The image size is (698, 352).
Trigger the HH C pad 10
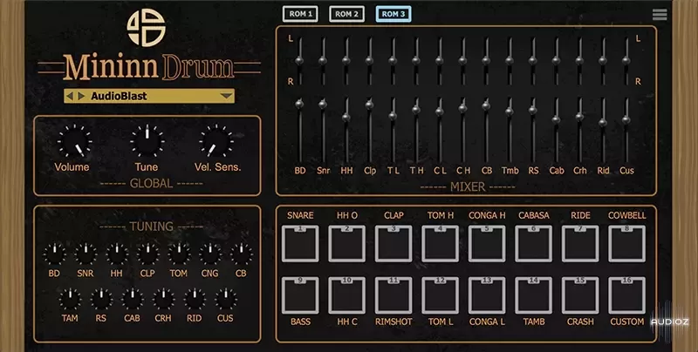[346, 295]
